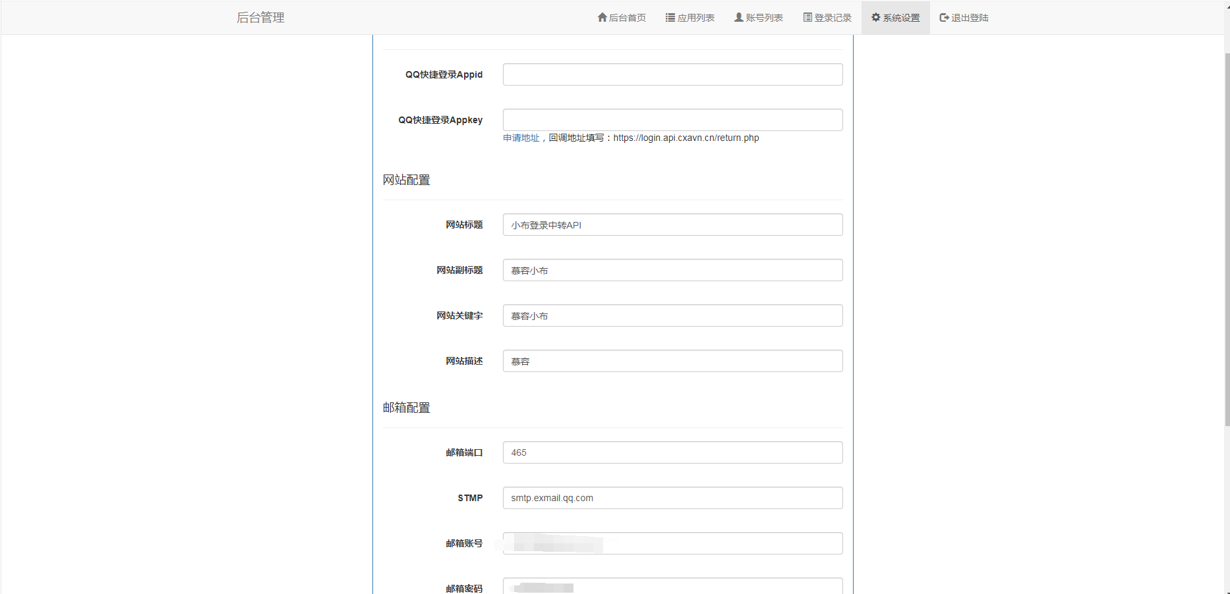
Task: Click the list icon beside 应用列表
Action: coord(670,18)
